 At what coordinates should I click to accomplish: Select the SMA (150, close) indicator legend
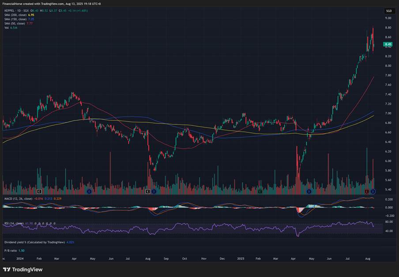click(x=15, y=19)
